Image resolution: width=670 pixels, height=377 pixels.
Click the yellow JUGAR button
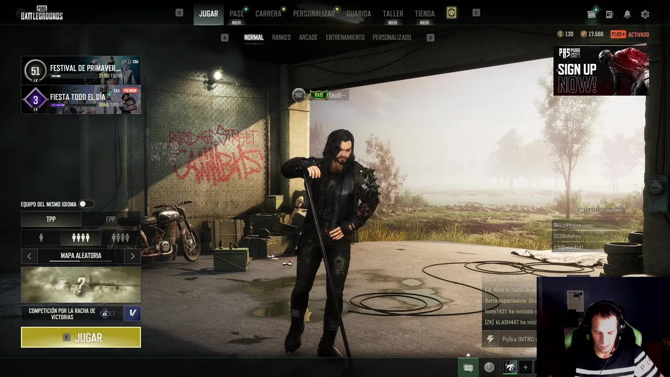tap(81, 337)
